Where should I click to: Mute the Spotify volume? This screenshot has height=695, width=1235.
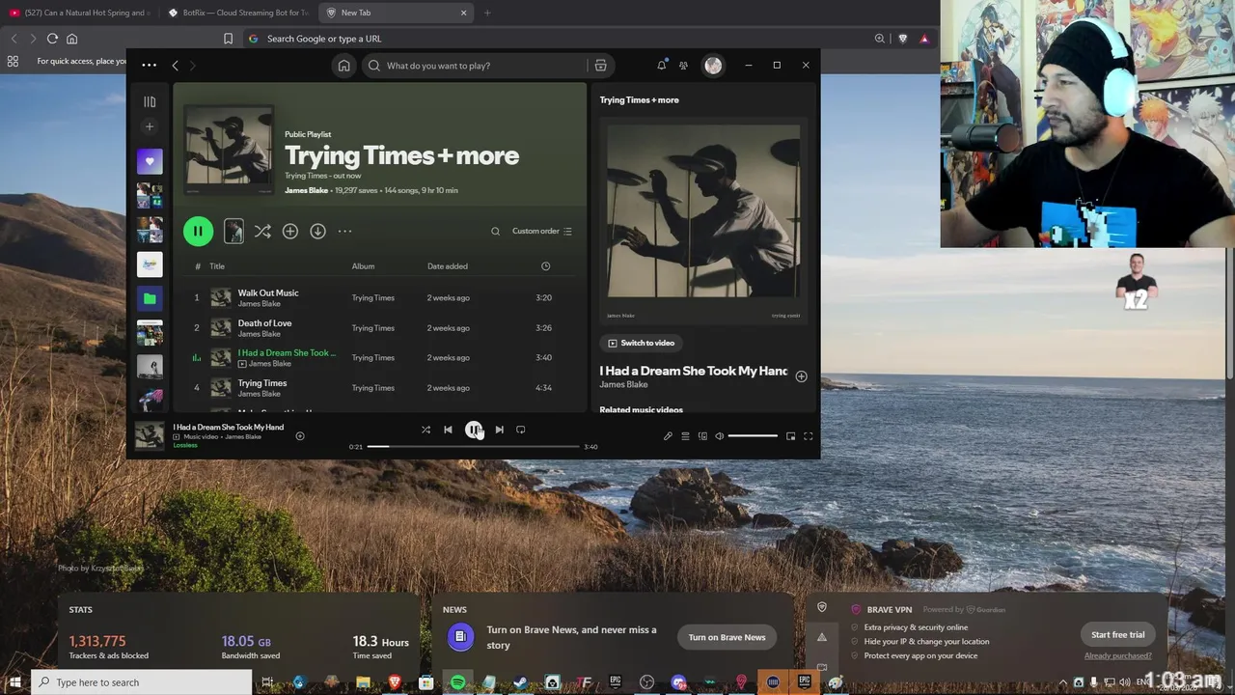(x=719, y=436)
